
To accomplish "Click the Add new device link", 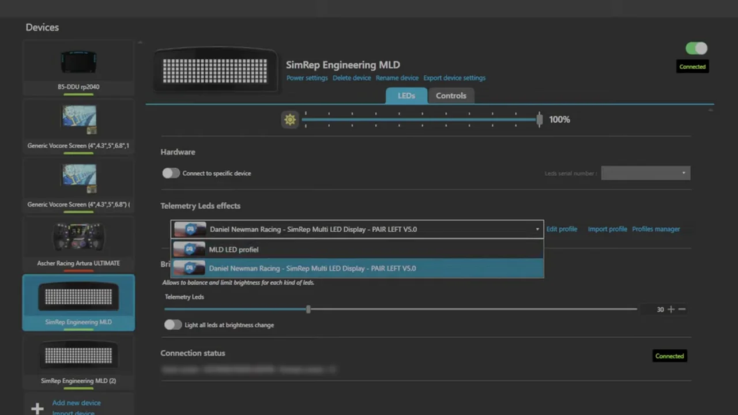I will [x=76, y=403].
